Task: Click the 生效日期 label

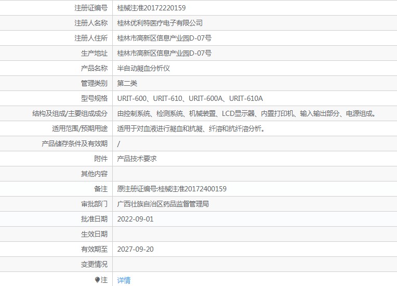Action: (94, 234)
